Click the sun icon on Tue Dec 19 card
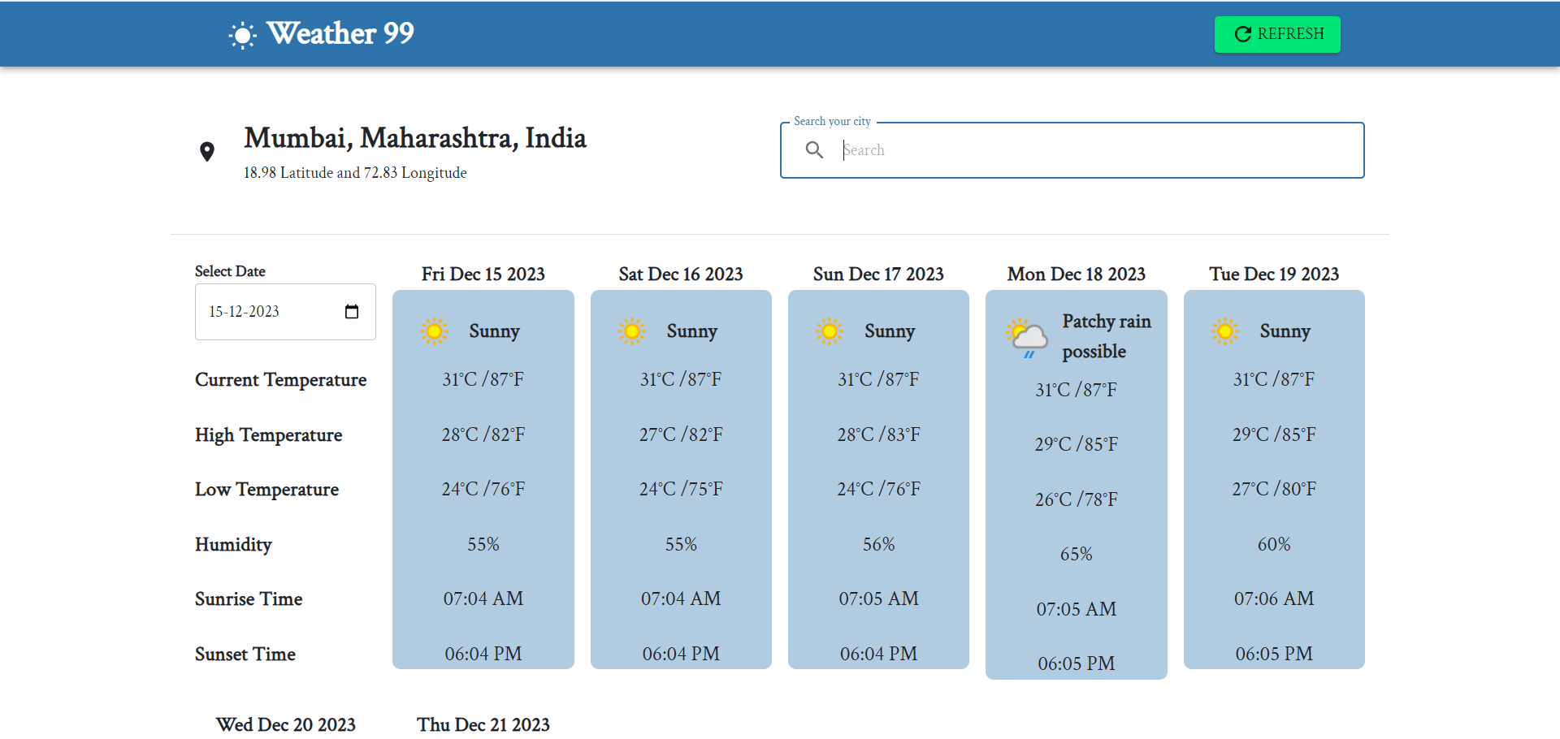 [1225, 331]
